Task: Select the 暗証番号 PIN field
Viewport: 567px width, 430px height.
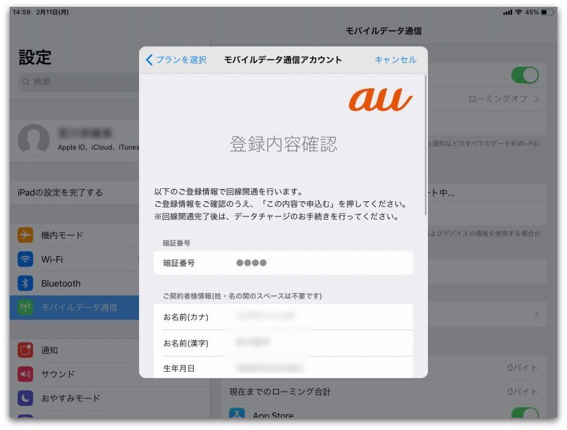Action: pyautogui.click(x=283, y=263)
